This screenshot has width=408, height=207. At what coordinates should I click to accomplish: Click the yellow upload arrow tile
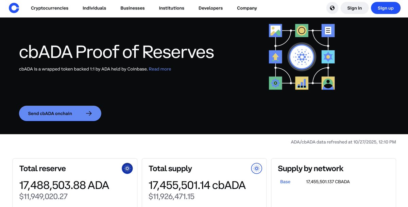275,57
